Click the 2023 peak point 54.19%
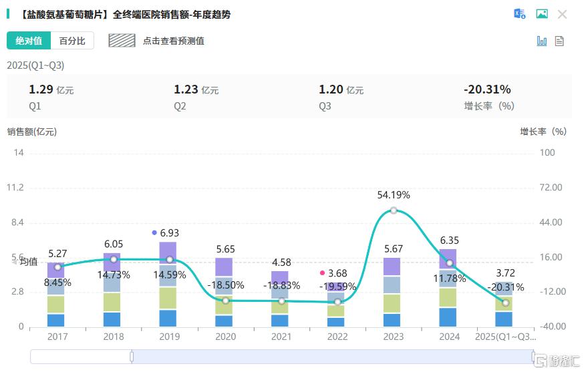This screenshot has height=372, width=584. (x=394, y=210)
